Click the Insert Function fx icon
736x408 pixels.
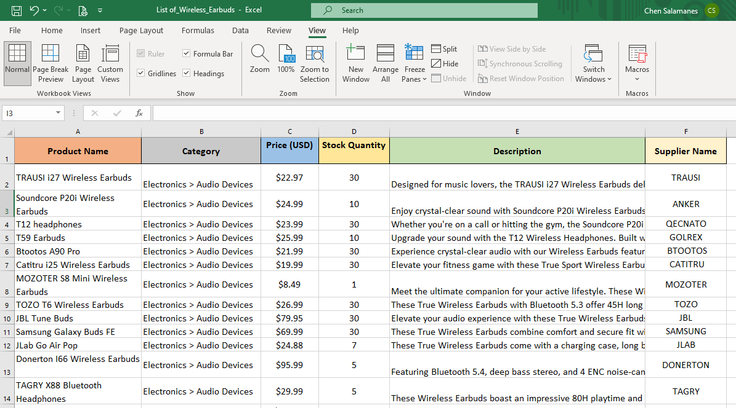(x=139, y=113)
